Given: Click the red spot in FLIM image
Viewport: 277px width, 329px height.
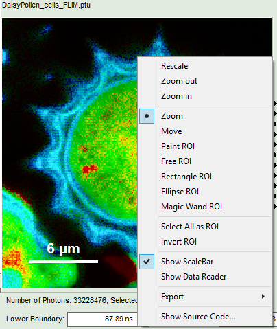Looking at the screenshot, I should [89, 170].
